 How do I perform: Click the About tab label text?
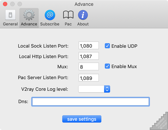click(x=83, y=24)
